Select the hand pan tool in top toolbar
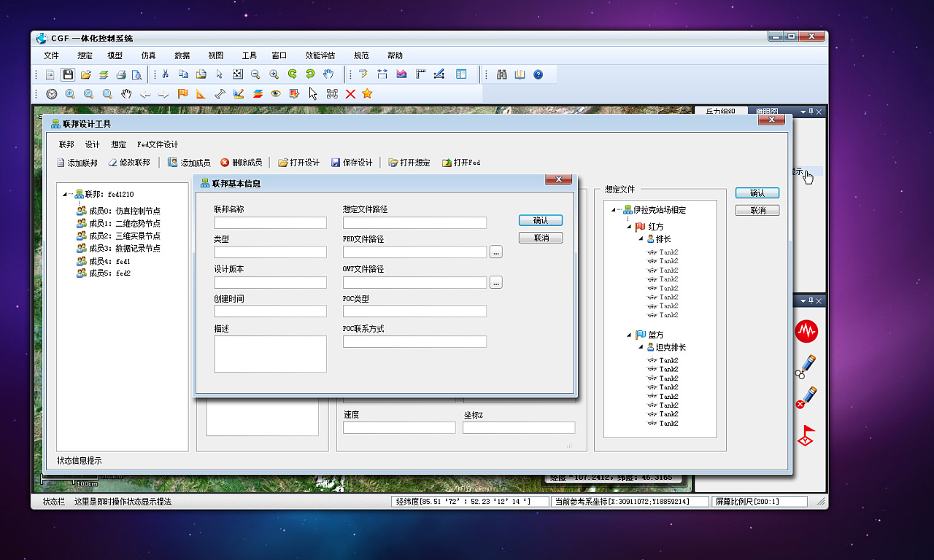This screenshot has height=560, width=934. pyautogui.click(x=328, y=74)
